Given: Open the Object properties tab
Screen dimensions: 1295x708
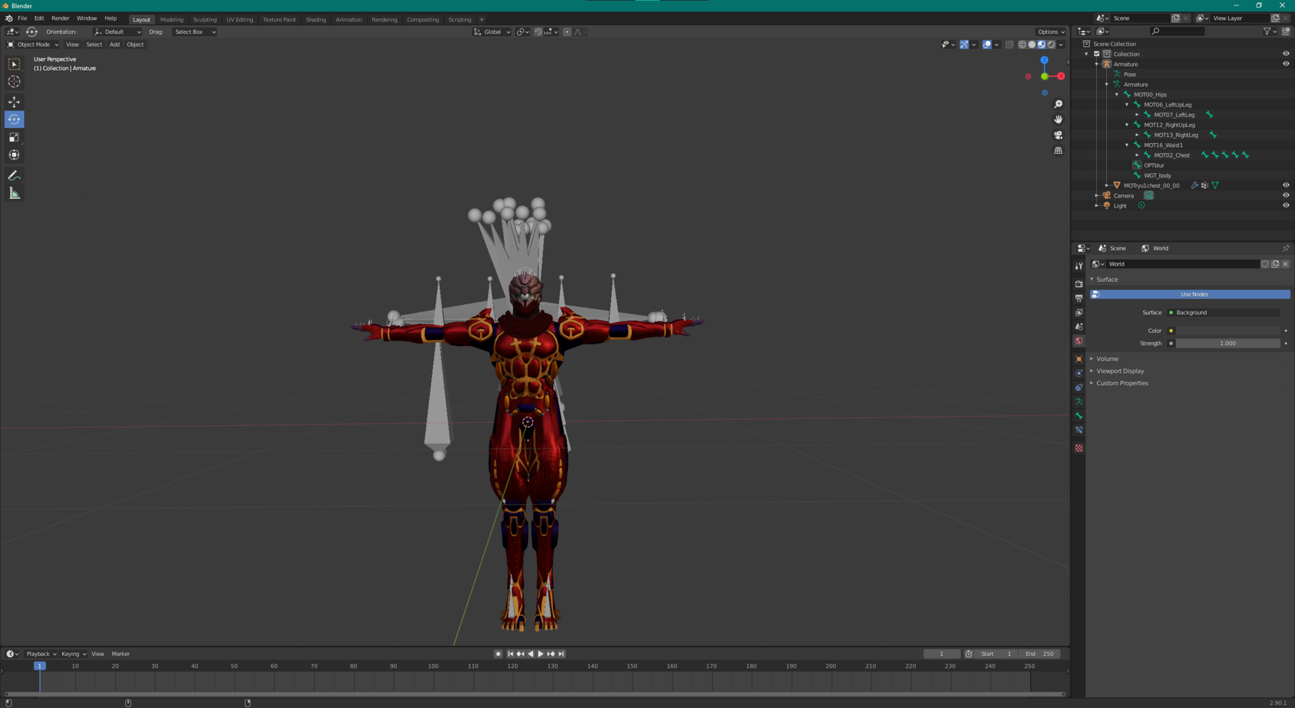Looking at the screenshot, I should click(1079, 359).
